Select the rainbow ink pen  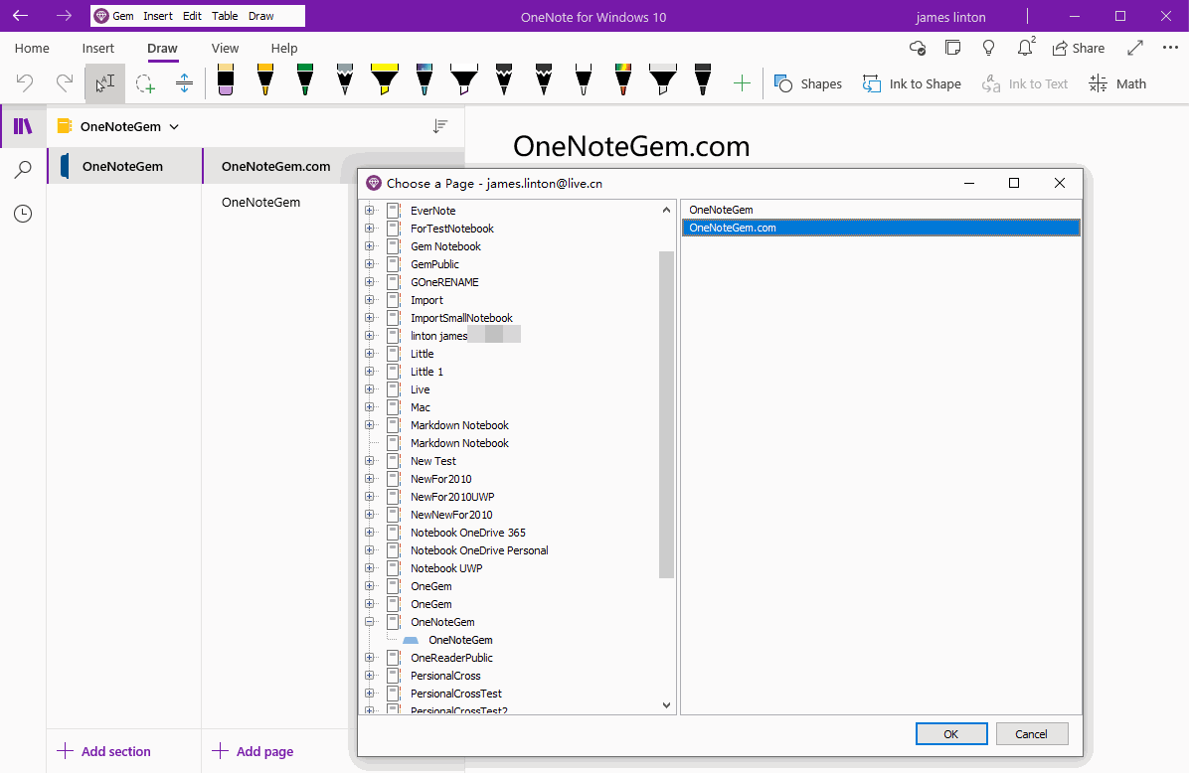[623, 79]
